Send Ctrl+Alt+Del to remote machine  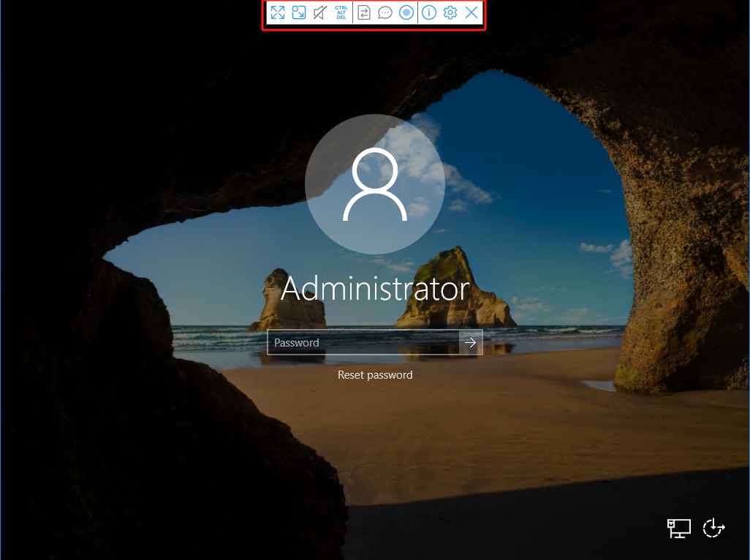[x=341, y=12]
